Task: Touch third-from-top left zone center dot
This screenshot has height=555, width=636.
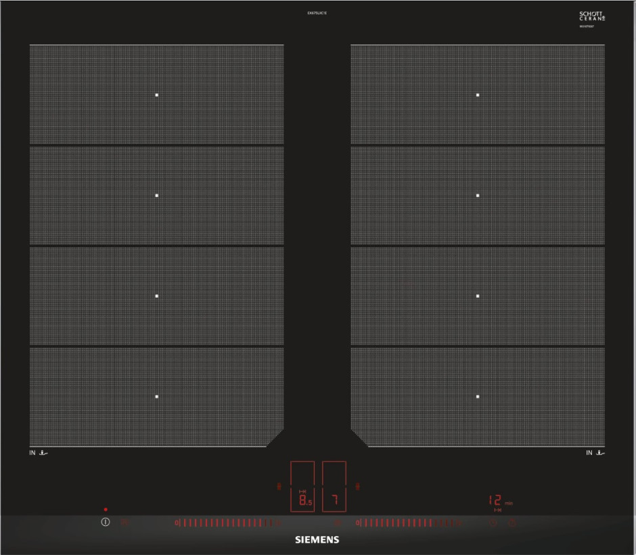Action: pyautogui.click(x=156, y=296)
